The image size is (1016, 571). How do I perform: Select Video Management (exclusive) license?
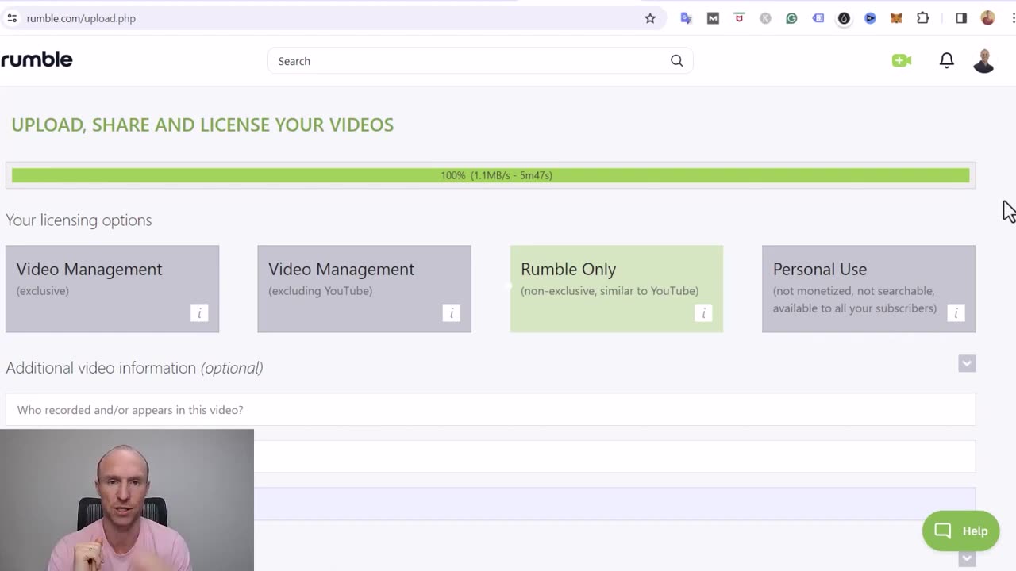(x=112, y=289)
